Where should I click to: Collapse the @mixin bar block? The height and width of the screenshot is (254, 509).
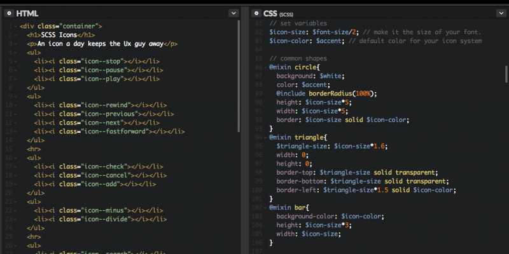pyautogui.click(x=265, y=207)
